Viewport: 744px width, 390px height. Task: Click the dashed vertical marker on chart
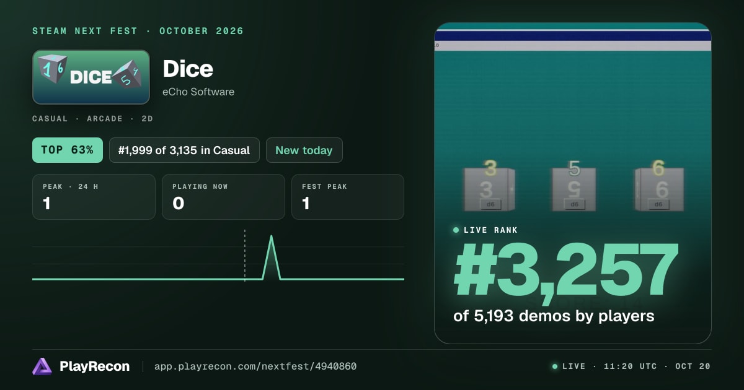coord(245,255)
